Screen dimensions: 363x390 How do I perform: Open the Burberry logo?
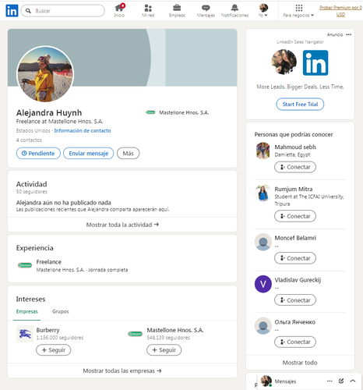pyautogui.click(x=25, y=334)
